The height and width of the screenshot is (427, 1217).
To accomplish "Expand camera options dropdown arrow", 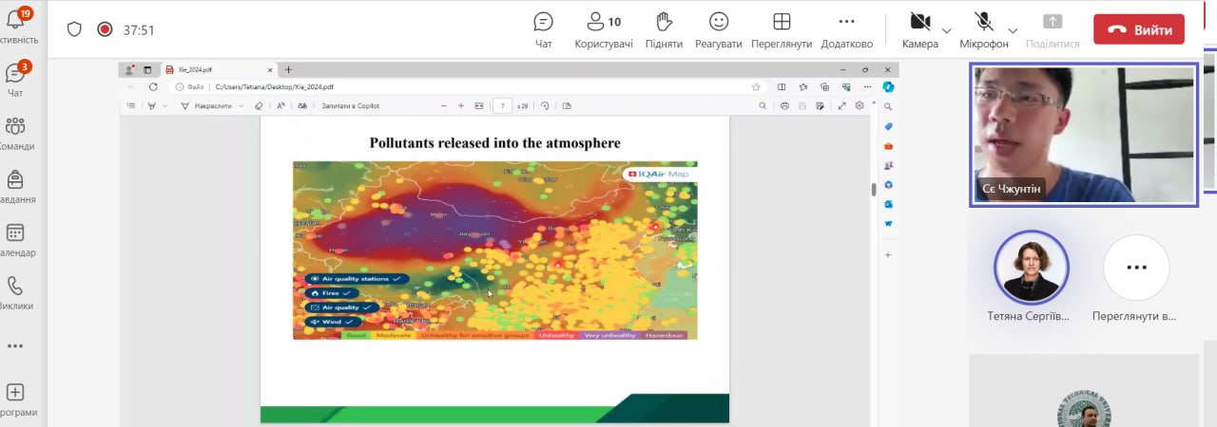I will pyautogui.click(x=947, y=30).
